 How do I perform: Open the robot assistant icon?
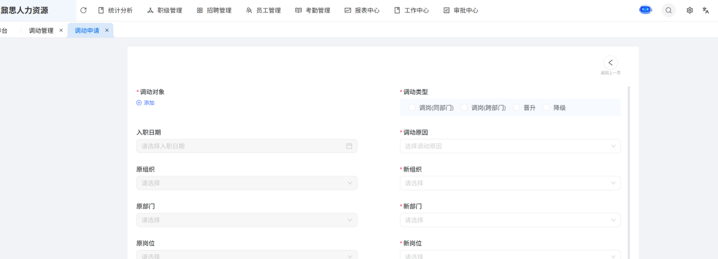(645, 10)
